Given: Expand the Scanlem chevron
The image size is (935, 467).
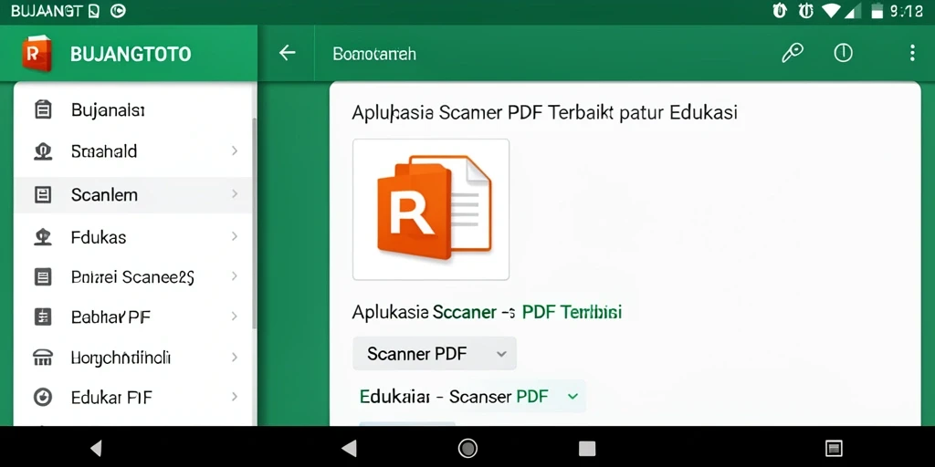Looking at the screenshot, I should click(235, 193).
